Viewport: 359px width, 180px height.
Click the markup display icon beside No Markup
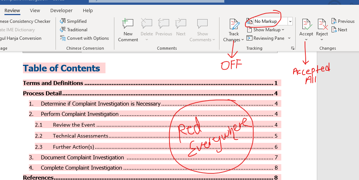249,21
